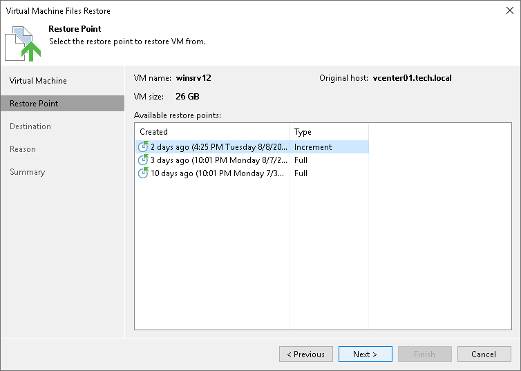Click the Previous button
The height and width of the screenshot is (371, 521).
coord(306,354)
